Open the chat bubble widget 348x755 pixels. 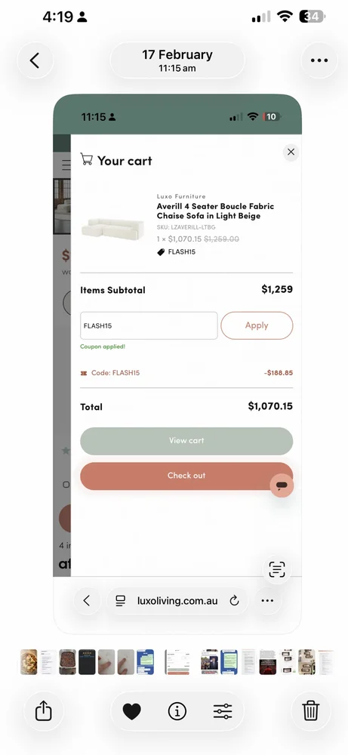coord(282,485)
